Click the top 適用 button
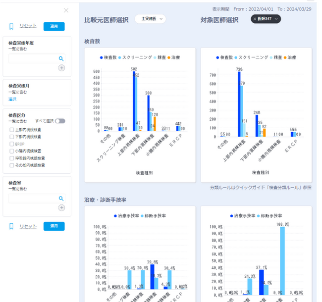Screen dimensions: 322x302 pyautogui.click(x=54, y=26)
